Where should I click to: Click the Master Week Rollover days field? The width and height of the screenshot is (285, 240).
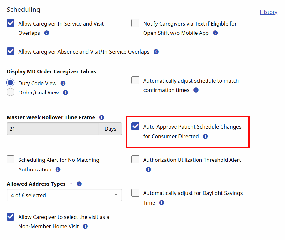(x=53, y=129)
